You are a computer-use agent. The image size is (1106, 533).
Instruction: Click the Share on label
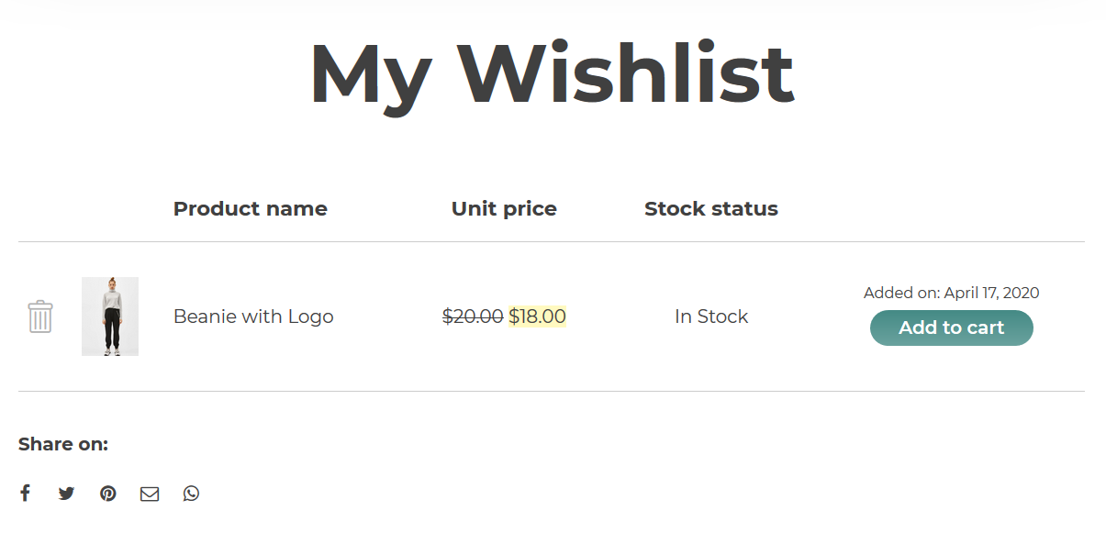pyautogui.click(x=63, y=445)
